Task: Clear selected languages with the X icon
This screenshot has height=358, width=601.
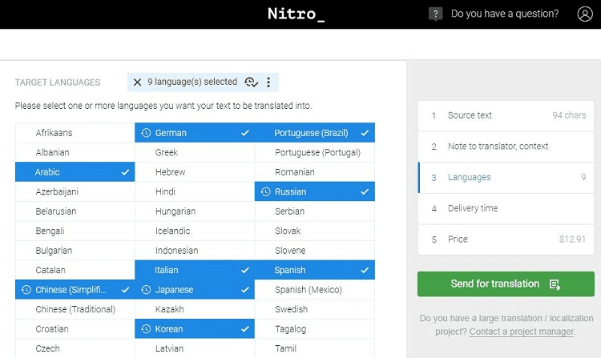Action: 137,82
